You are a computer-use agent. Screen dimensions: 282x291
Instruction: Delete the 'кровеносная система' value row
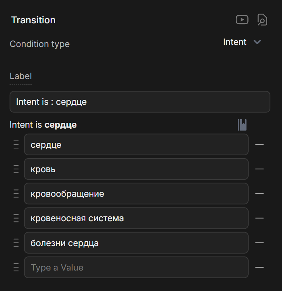259,218
